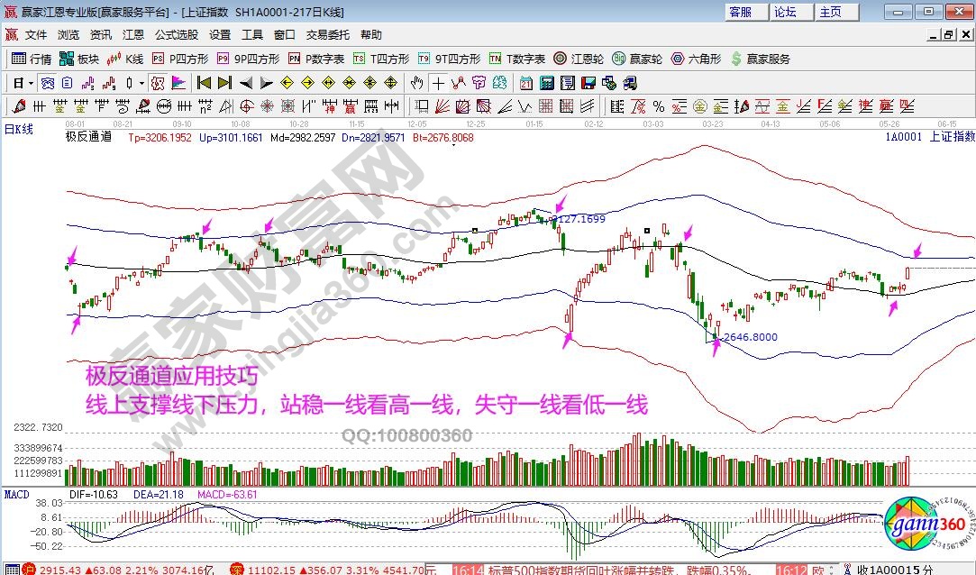Expand the 日 period dropdown arrow

[x=31, y=83]
